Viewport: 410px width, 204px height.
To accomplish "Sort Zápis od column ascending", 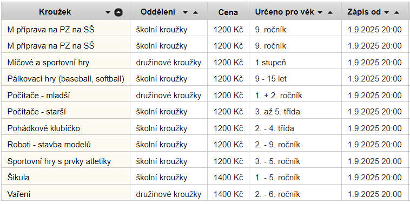I will [x=396, y=12].
